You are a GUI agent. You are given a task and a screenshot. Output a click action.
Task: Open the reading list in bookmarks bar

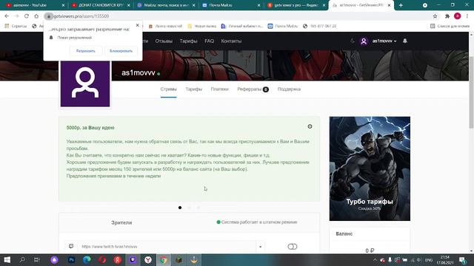point(450,27)
